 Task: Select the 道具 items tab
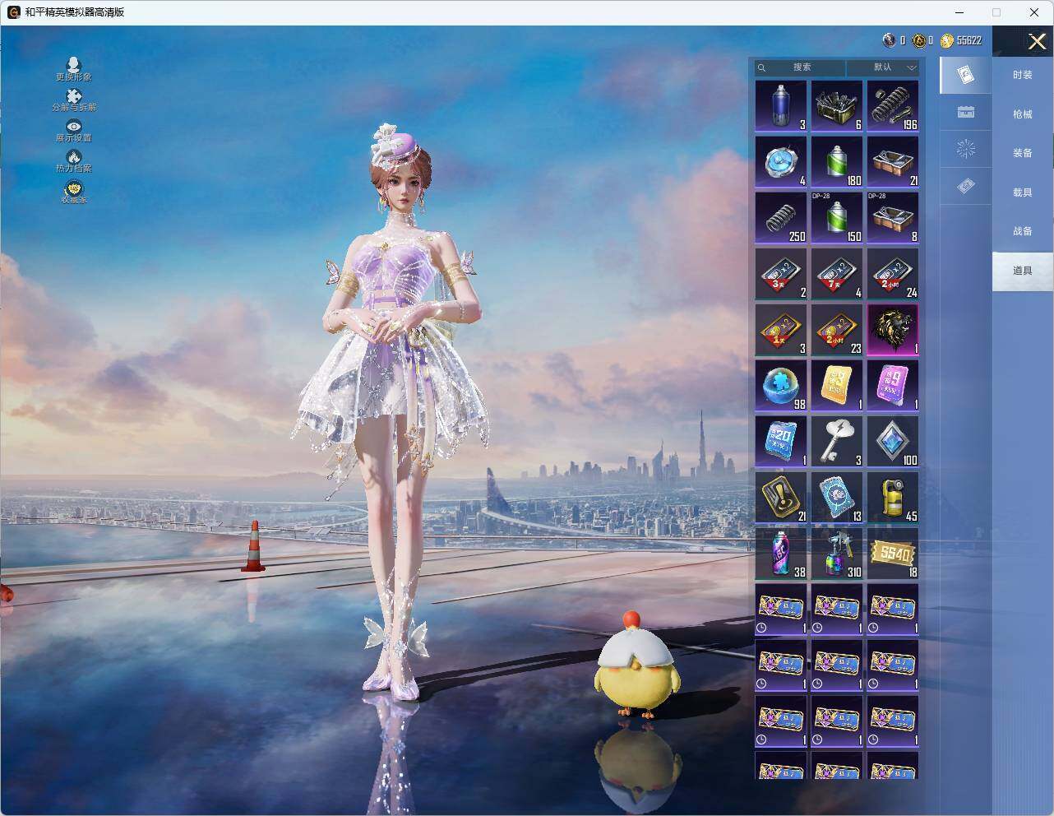(x=1023, y=271)
